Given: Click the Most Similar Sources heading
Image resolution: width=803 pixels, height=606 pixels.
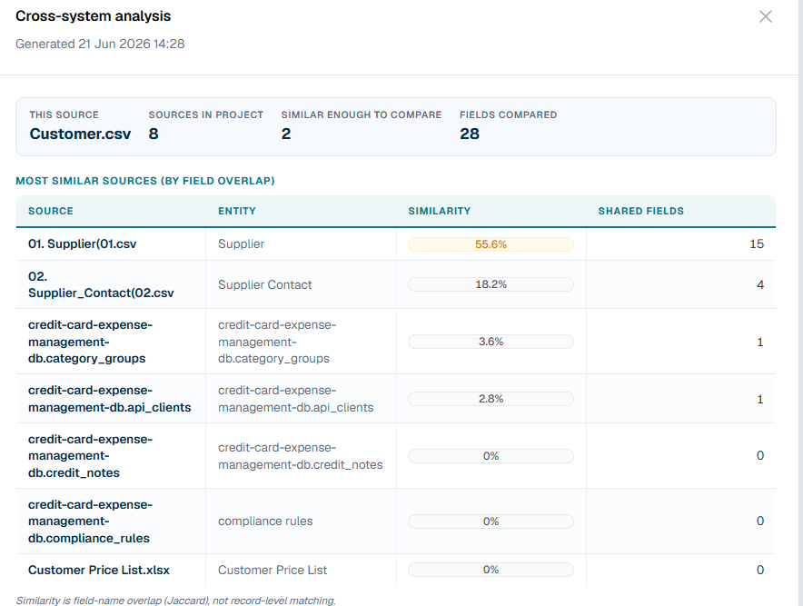Looking at the screenshot, I should click(x=145, y=181).
